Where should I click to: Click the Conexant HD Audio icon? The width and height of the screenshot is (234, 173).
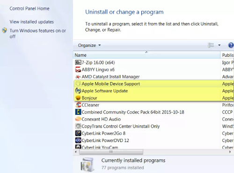pyautogui.click(x=78, y=119)
